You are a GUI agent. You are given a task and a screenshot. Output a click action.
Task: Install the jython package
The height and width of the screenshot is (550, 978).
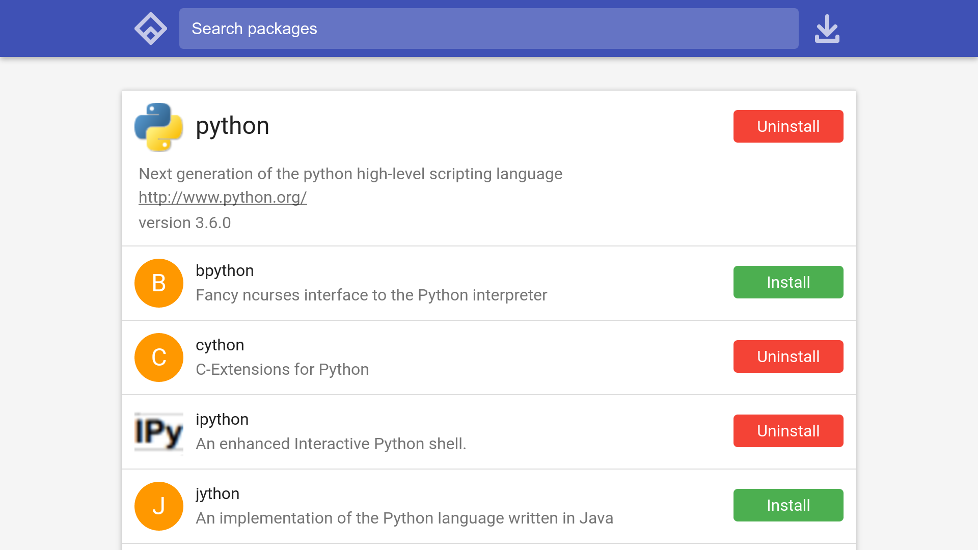(789, 505)
